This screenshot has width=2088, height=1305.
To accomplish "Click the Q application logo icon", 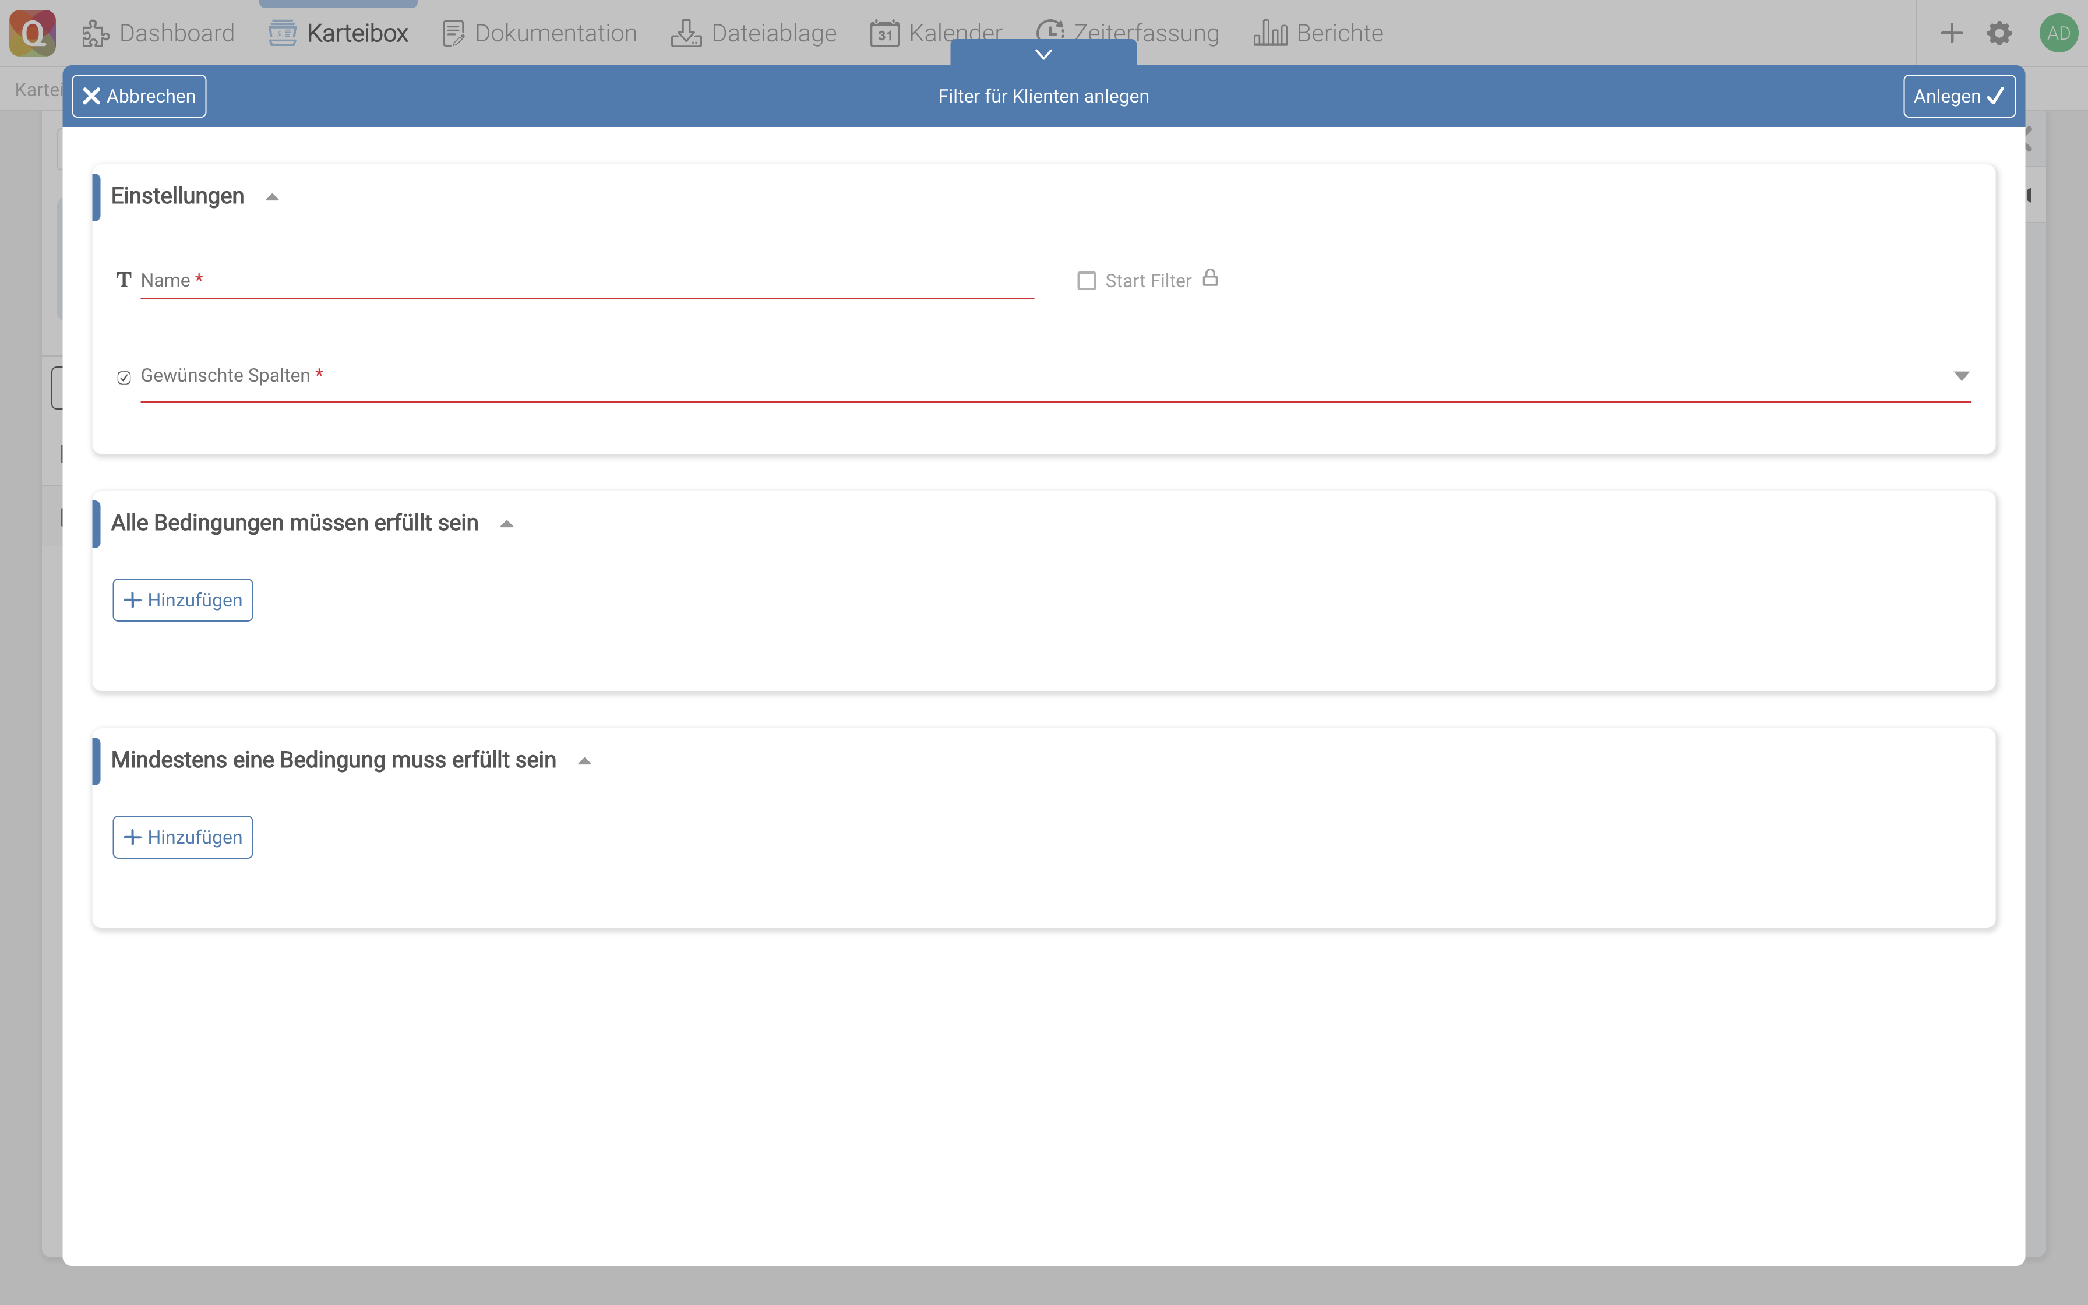I will click(33, 33).
